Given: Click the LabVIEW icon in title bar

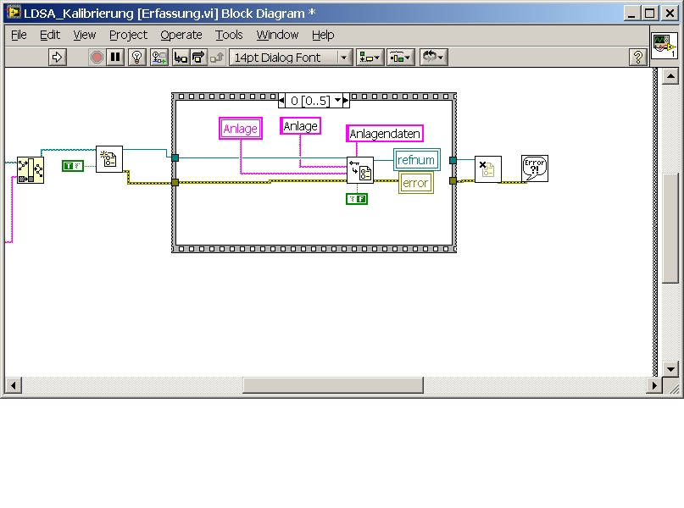Looking at the screenshot, I should [13, 13].
